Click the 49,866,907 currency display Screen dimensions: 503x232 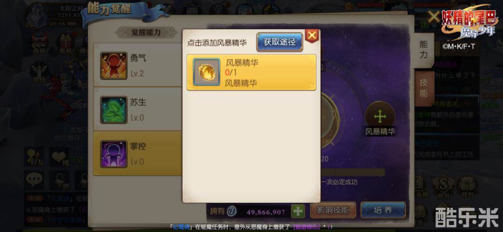266,212
